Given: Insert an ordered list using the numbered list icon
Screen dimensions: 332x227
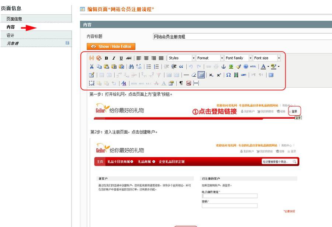Looking at the screenshot, I should (156, 66).
